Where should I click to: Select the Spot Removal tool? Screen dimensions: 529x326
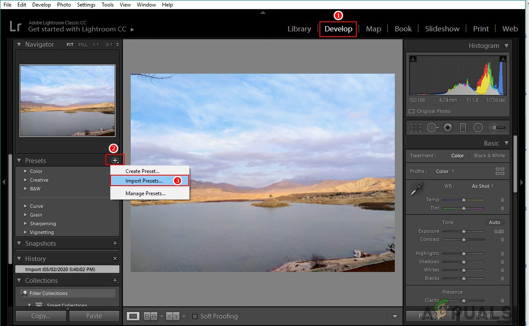tap(432, 128)
